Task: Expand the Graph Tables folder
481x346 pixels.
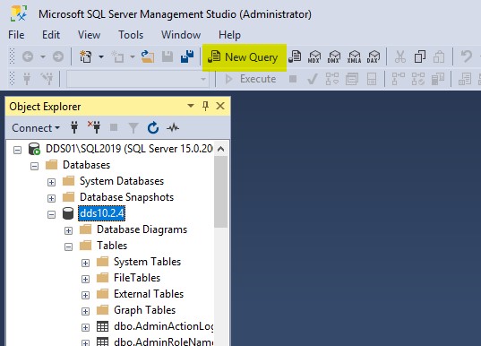Action: point(86,311)
